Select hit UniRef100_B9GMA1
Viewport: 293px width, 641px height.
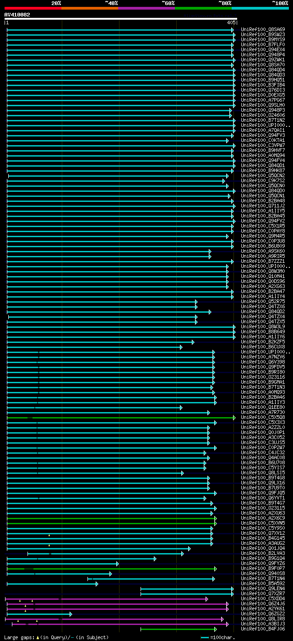point(263,382)
